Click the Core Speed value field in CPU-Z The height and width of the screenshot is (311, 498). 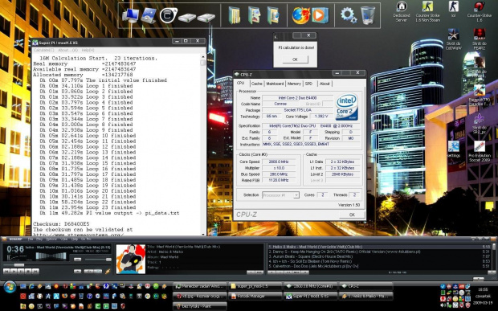[x=279, y=162]
